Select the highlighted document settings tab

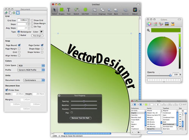click(x=18, y=13)
